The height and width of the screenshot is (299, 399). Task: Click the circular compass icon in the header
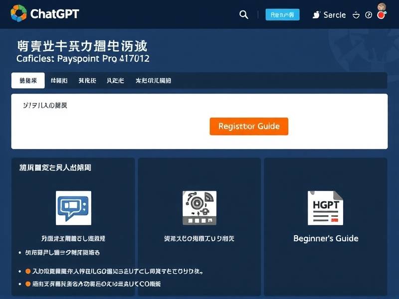click(369, 15)
